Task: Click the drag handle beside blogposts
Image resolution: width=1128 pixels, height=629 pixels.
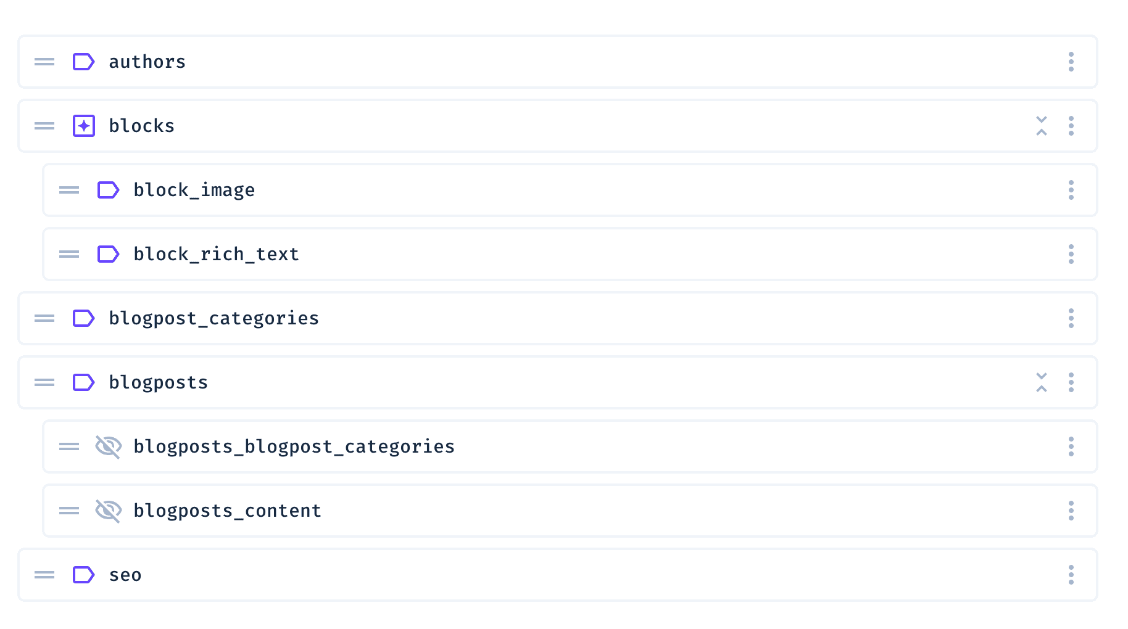Action: click(x=44, y=382)
